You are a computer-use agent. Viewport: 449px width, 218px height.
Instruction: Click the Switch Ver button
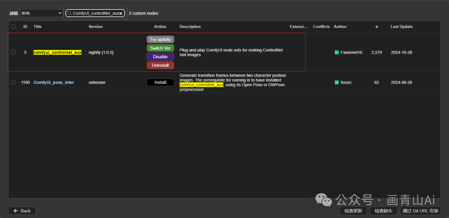160,48
